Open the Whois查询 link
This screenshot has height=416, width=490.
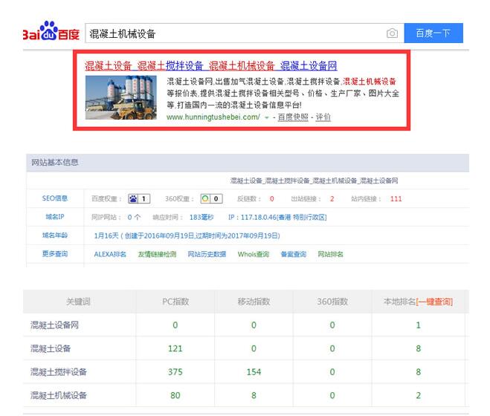(254, 254)
